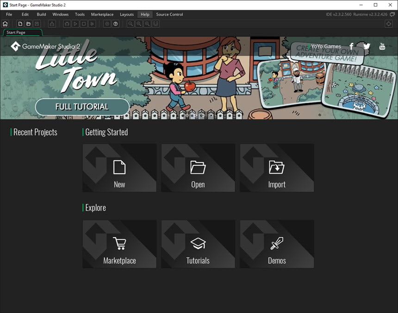This screenshot has height=313, width=398.
Task: Open the Help menu
Action: tap(145, 14)
